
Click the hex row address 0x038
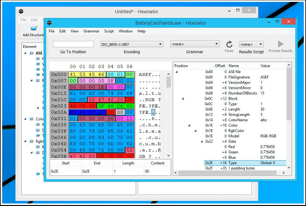[59, 125]
